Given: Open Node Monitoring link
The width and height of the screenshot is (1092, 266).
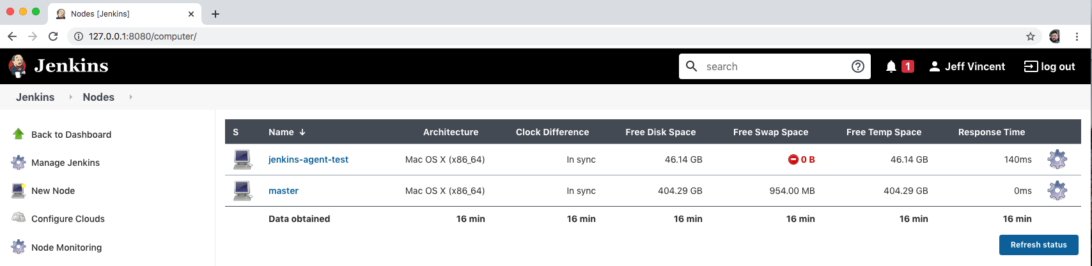Looking at the screenshot, I should tap(66, 248).
